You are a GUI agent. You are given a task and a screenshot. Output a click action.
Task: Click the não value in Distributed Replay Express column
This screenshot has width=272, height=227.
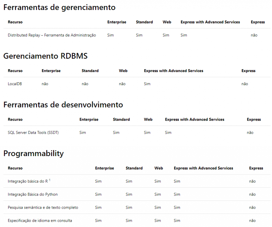[254, 35]
